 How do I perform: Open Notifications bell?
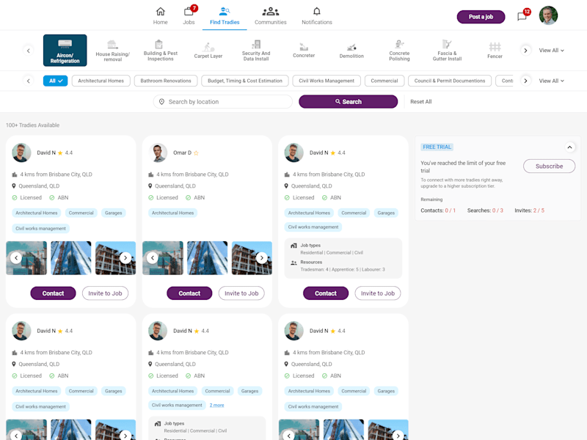tap(317, 16)
